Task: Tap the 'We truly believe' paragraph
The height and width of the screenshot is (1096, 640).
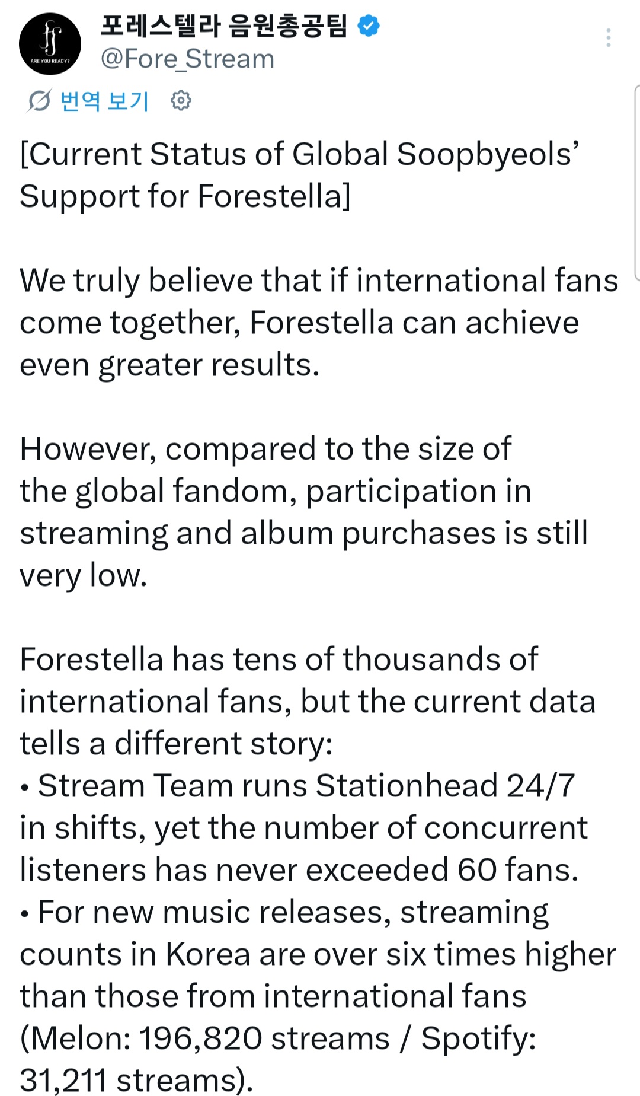Action: [319, 322]
